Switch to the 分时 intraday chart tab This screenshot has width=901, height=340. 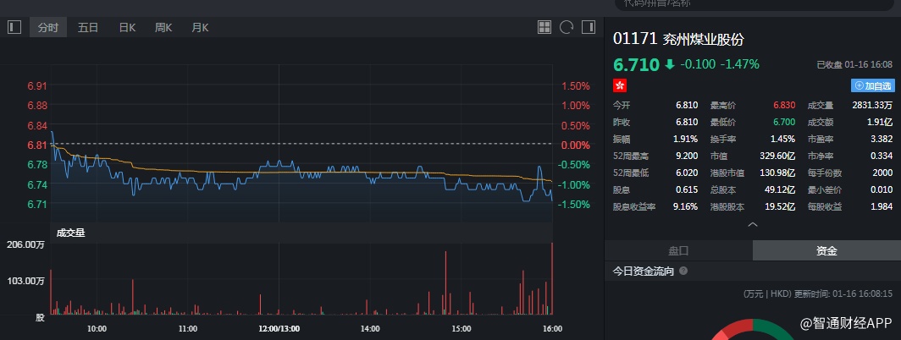[x=47, y=27]
